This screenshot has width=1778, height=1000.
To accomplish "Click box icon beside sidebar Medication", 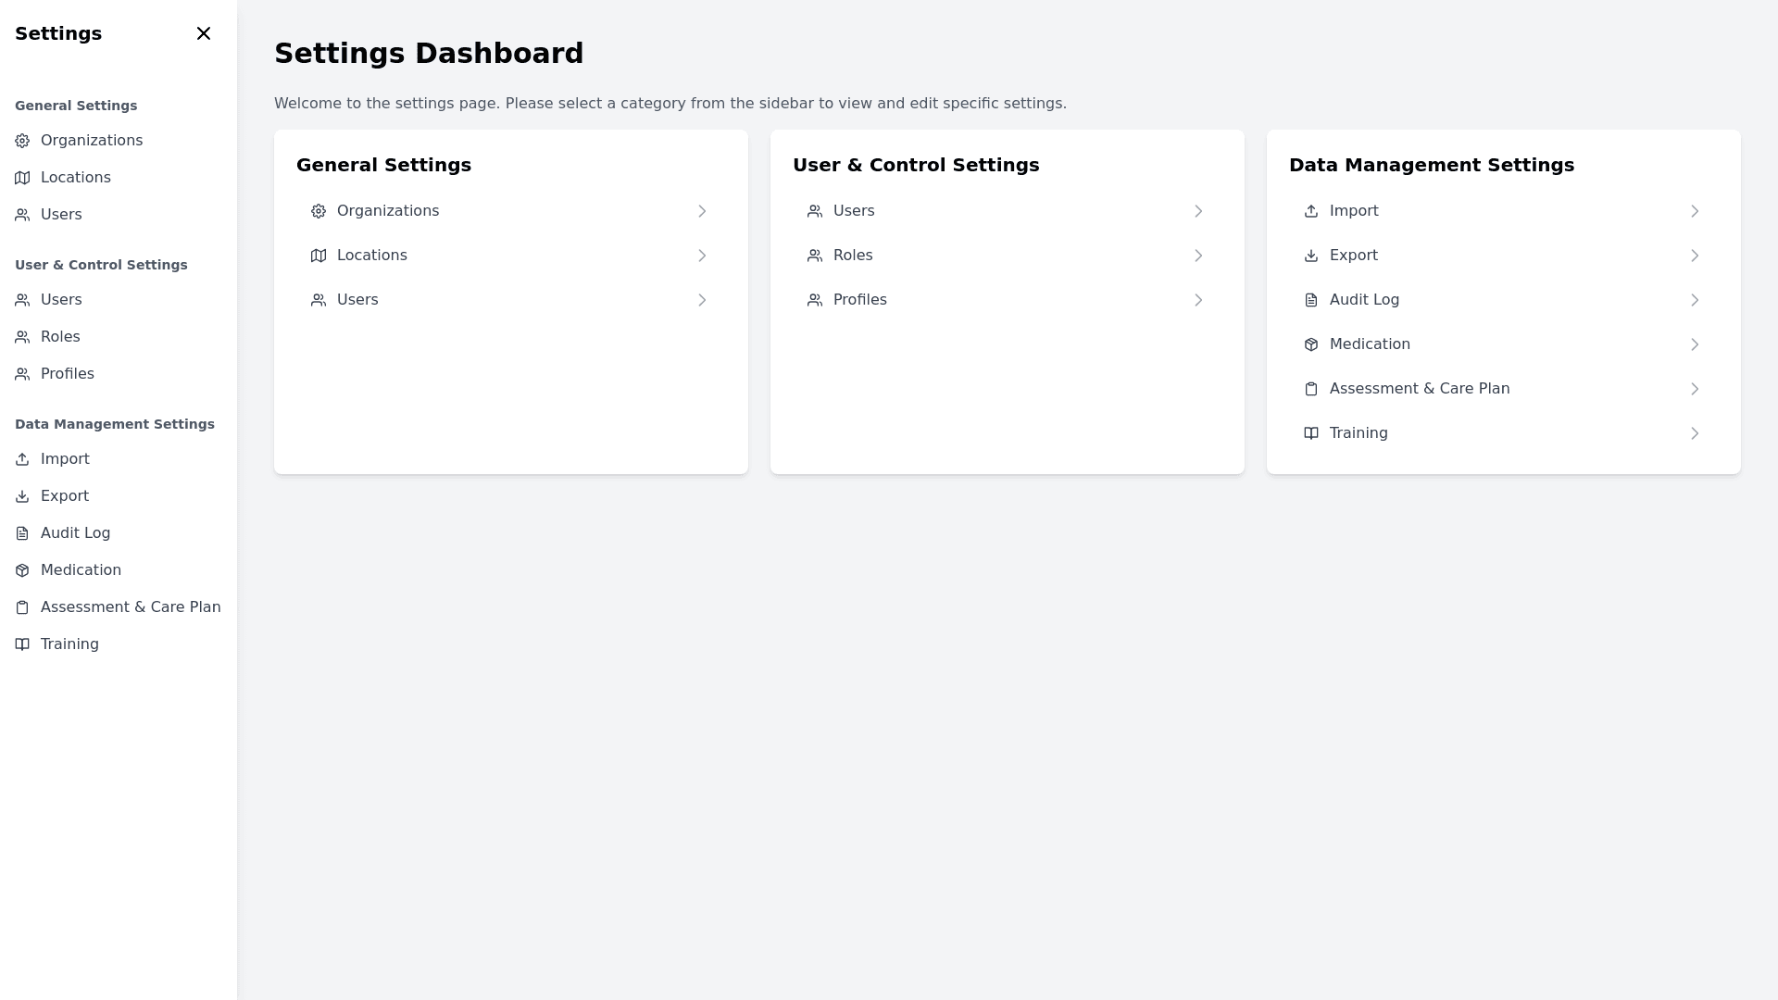I will (x=22, y=570).
